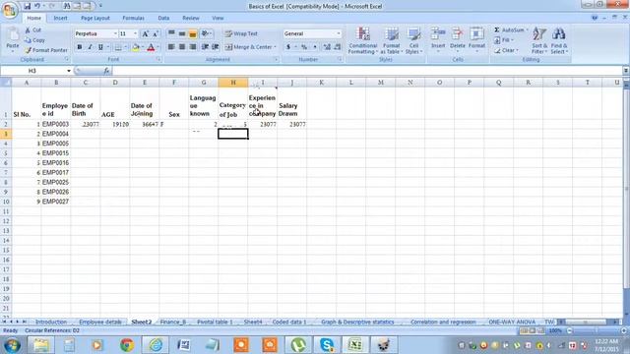This screenshot has width=630, height=354.
Task: Click the zoom slider in status bar
Action: coord(597,330)
